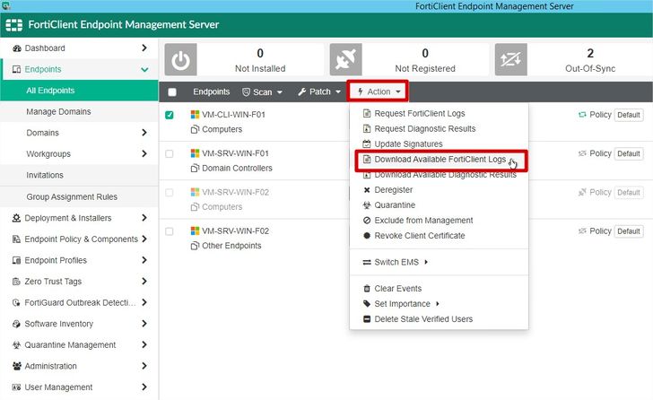Click the Endpoint Policy & Components icon

(x=17, y=239)
